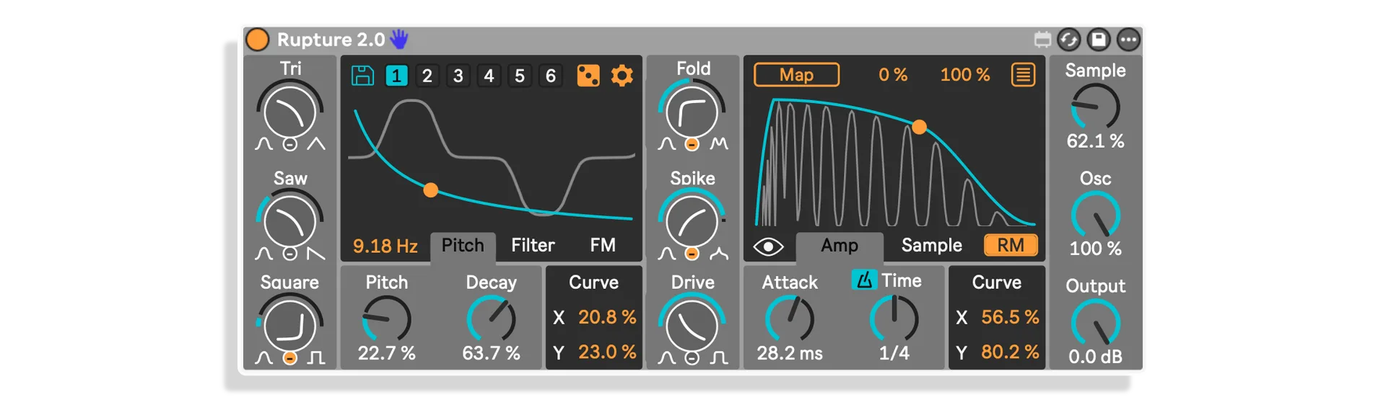Click the teal floppy save icon in the pitch panel
Image resolution: width=1386 pixels, height=397 pixels.
click(x=362, y=76)
